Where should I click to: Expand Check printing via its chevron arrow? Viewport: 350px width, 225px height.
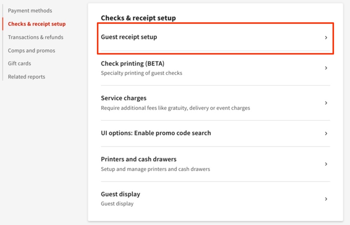click(326, 67)
